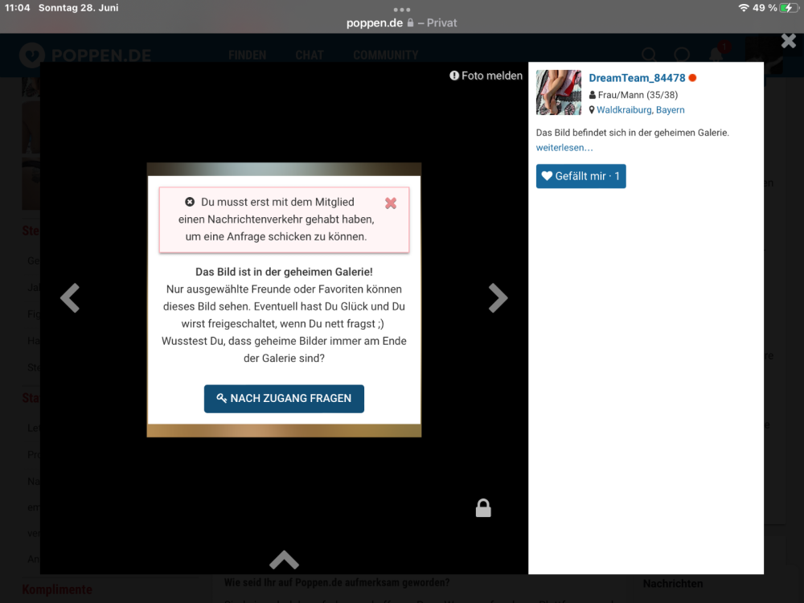
Task: Open the CHAT menu
Action: tap(310, 55)
